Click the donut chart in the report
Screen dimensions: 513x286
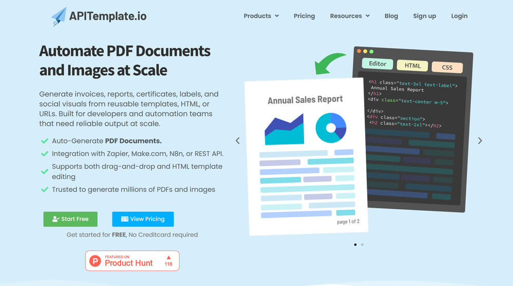click(331, 128)
